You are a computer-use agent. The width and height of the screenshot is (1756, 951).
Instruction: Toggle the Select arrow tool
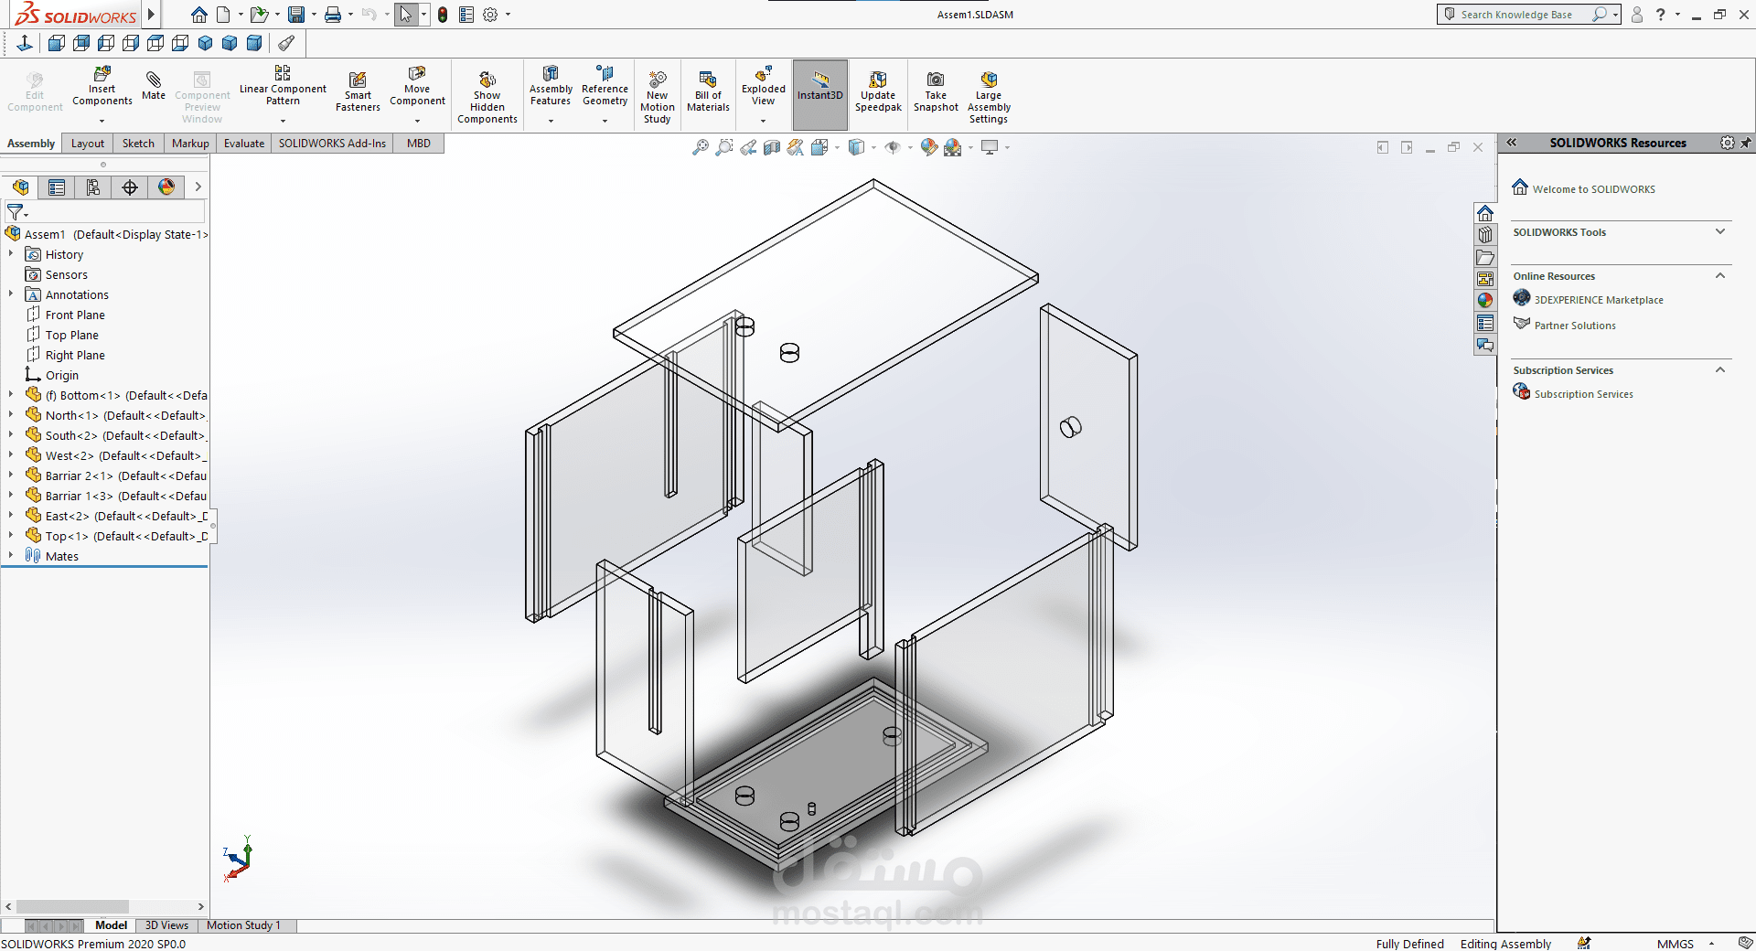click(406, 15)
